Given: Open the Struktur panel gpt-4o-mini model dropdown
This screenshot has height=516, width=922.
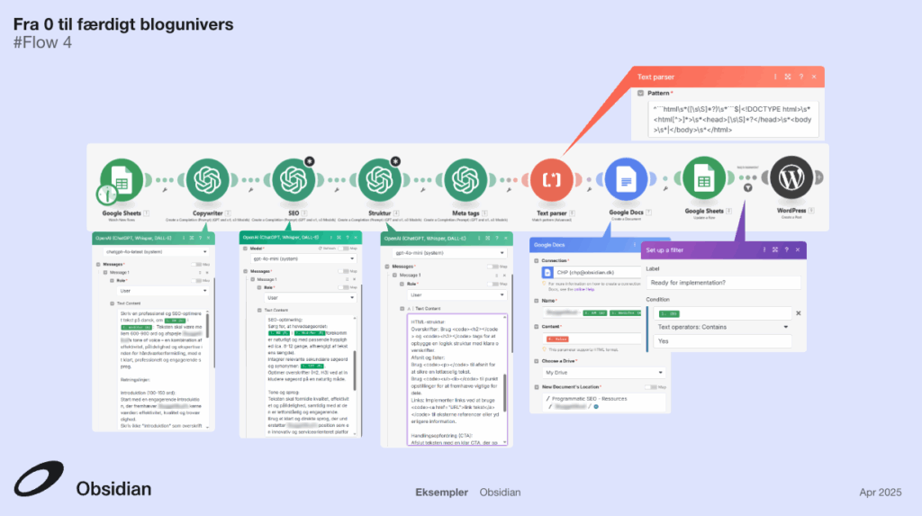Looking at the screenshot, I should (449, 253).
